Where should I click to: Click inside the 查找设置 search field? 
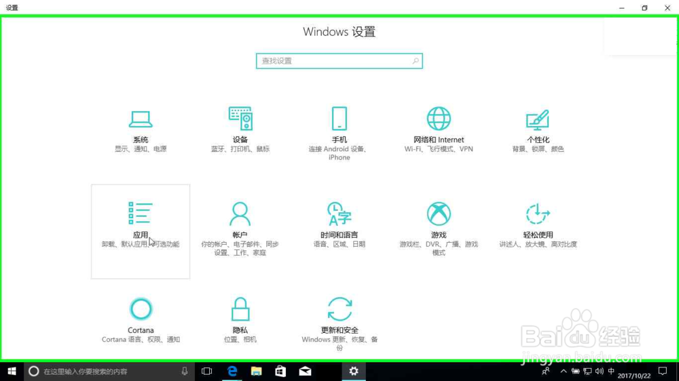339,61
